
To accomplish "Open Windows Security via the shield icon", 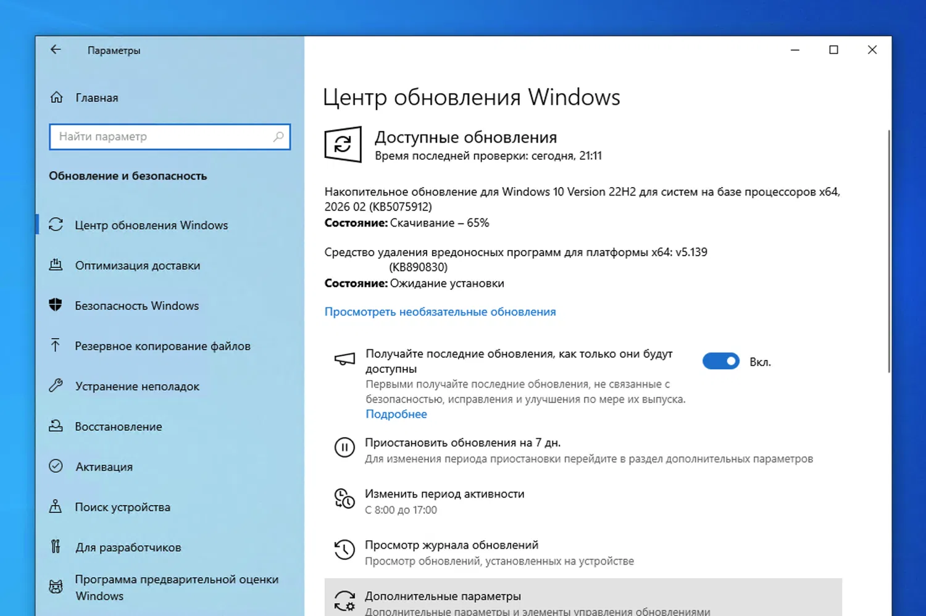I will (x=56, y=305).
